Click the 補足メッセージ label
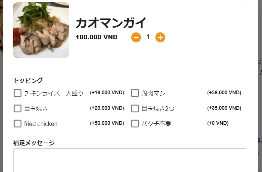 (x=34, y=143)
